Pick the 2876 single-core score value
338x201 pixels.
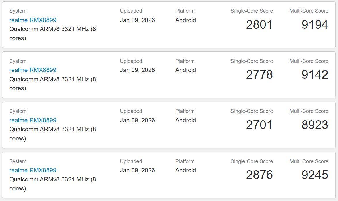pos(259,175)
